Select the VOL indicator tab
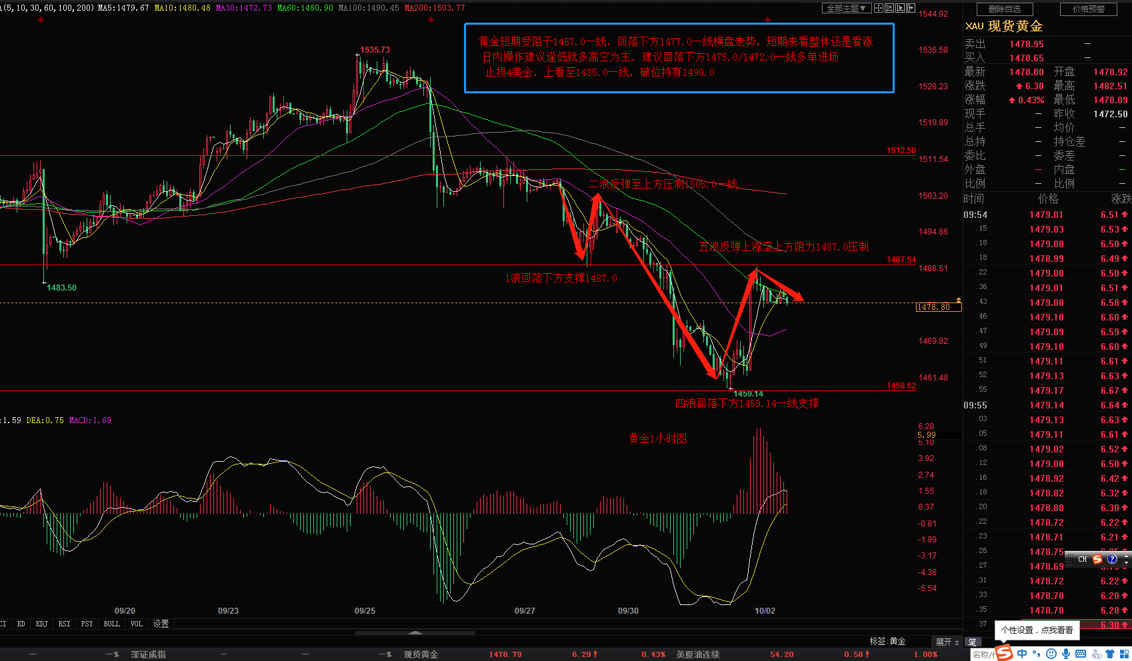 [x=137, y=624]
